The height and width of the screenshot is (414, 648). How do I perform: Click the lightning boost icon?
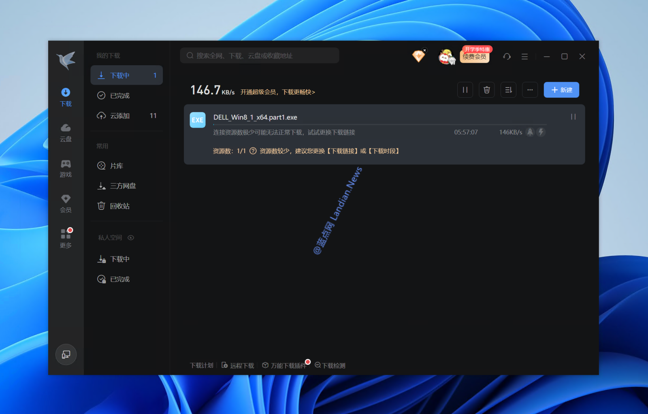pos(541,132)
